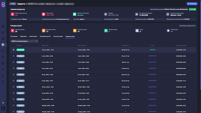Open the bug threats icon in the sidebar

pyautogui.click(x=3, y=32)
